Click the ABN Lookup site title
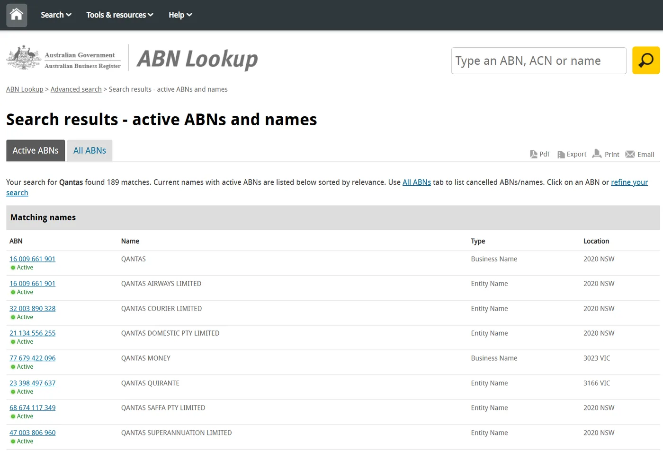This screenshot has width=663, height=451. tap(197, 59)
